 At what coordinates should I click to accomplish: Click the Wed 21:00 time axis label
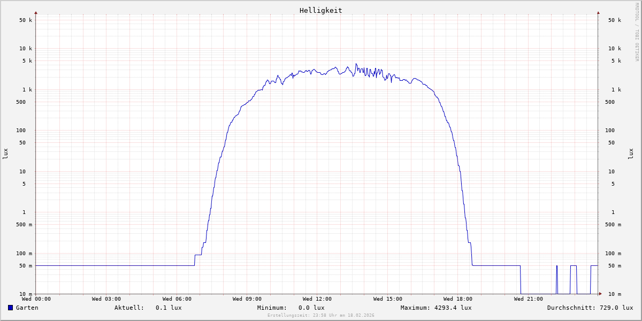[x=529, y=299]
